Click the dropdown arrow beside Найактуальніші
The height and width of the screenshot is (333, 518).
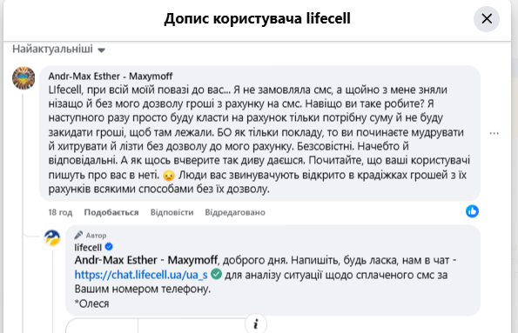[101, 50]
